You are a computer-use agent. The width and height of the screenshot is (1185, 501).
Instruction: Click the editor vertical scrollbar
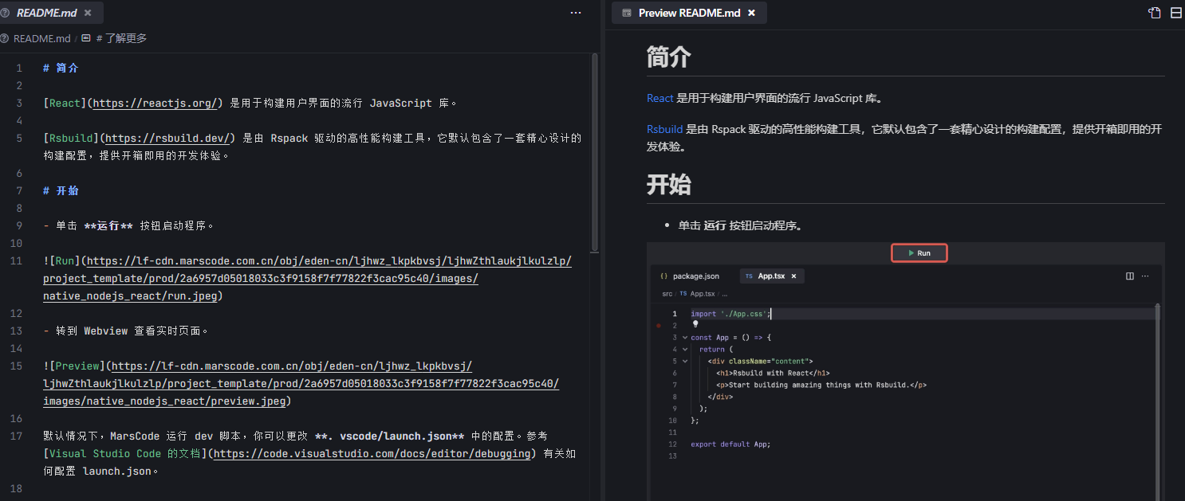(594, 151)
